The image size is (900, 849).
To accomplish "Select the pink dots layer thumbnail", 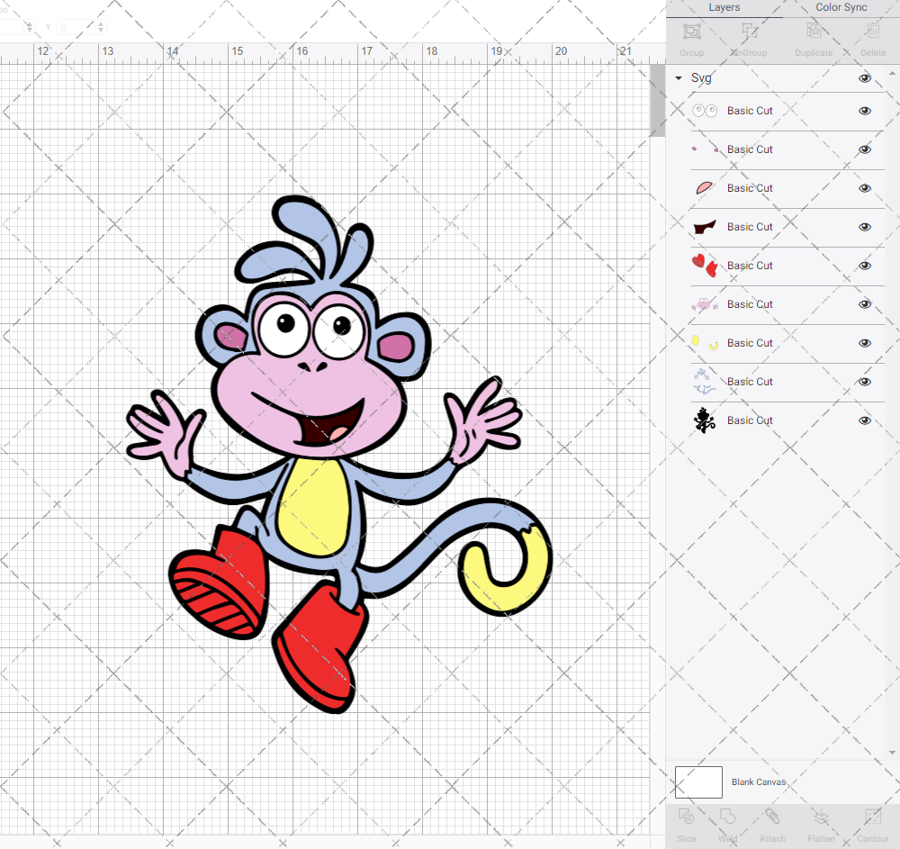I will click(705, 149).
